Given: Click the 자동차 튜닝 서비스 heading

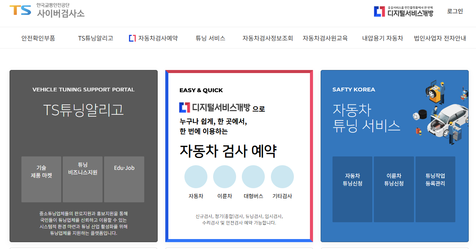Looking at the screenshot, I should click(x=366, y=118).
